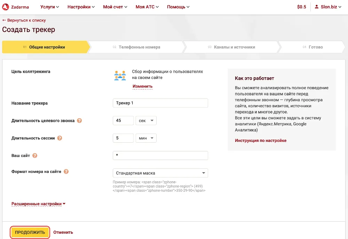The width and height of the screenshot is (348, 239).
Task: Click help icon next to Формат номера на сайте
Action: 66,172
